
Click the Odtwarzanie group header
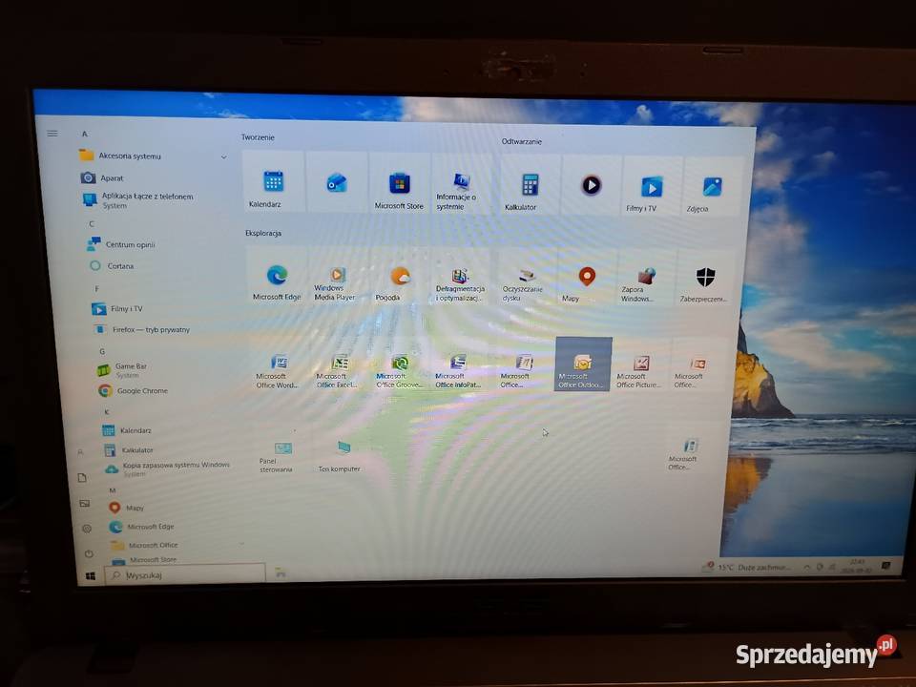[x=522, y=141]
